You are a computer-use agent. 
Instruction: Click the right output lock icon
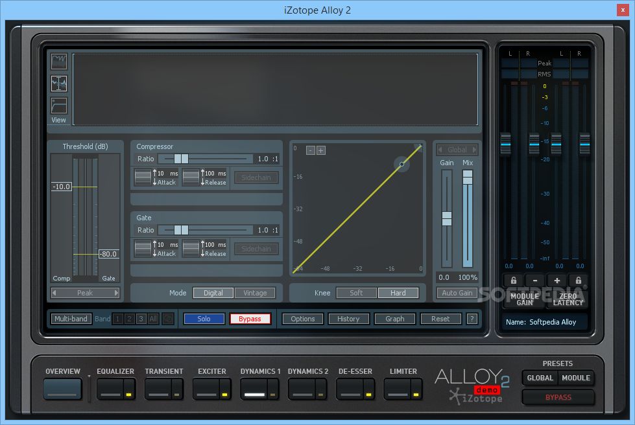pos(579,281)
